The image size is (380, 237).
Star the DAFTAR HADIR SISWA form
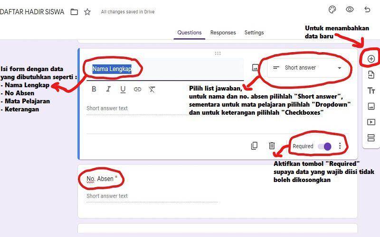click(87, 12)
